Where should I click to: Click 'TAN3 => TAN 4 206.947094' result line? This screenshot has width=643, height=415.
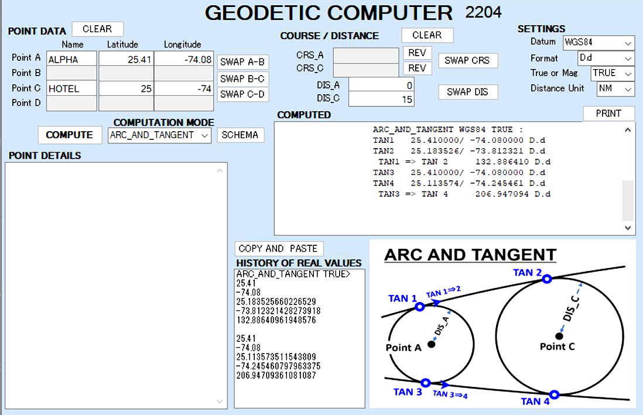coord(464,194)
